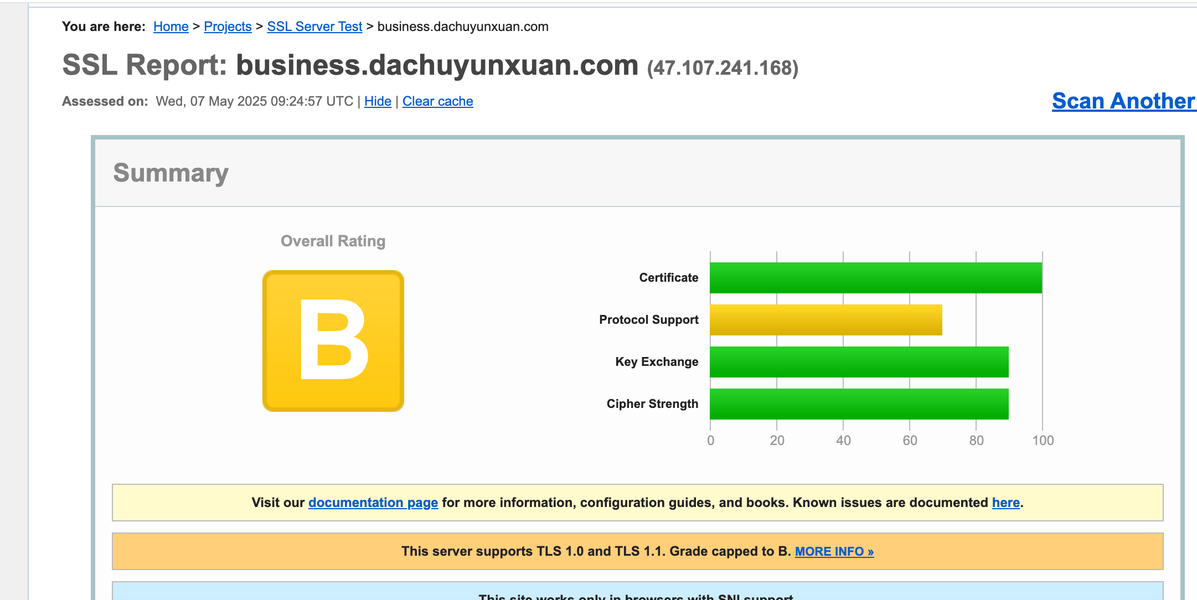Click the Summary section heading
The height and width of the screenshot is (600, 1197).
pyautogui.click(x=171, y=173)
